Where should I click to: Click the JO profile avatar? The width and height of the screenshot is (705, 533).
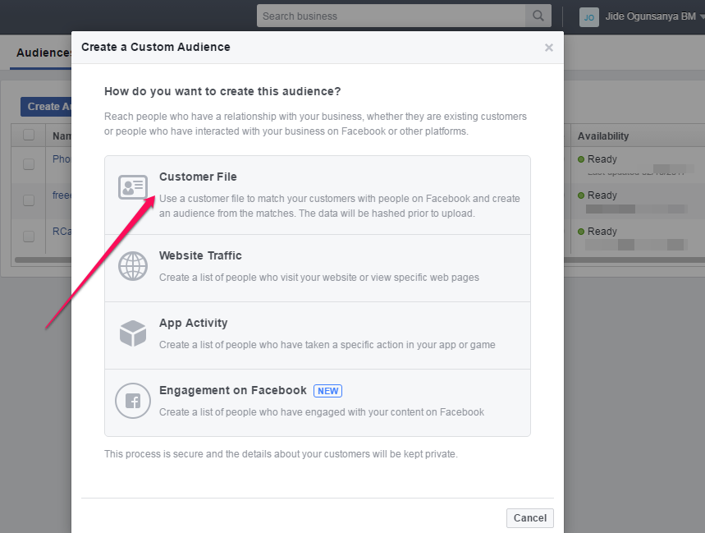click(x=589, y=17)
